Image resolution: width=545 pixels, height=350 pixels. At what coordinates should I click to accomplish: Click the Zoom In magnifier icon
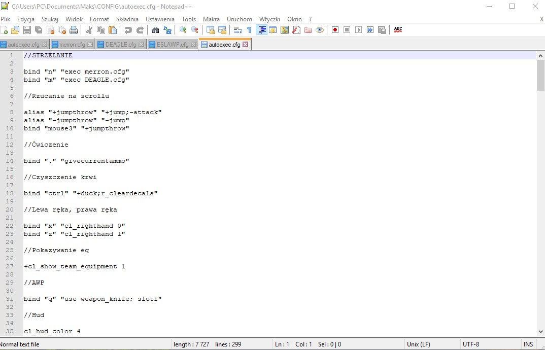click(x=183, y=30)
